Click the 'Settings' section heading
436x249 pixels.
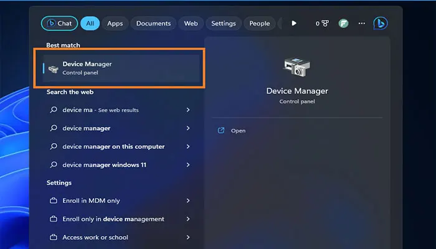click(59, 182)
